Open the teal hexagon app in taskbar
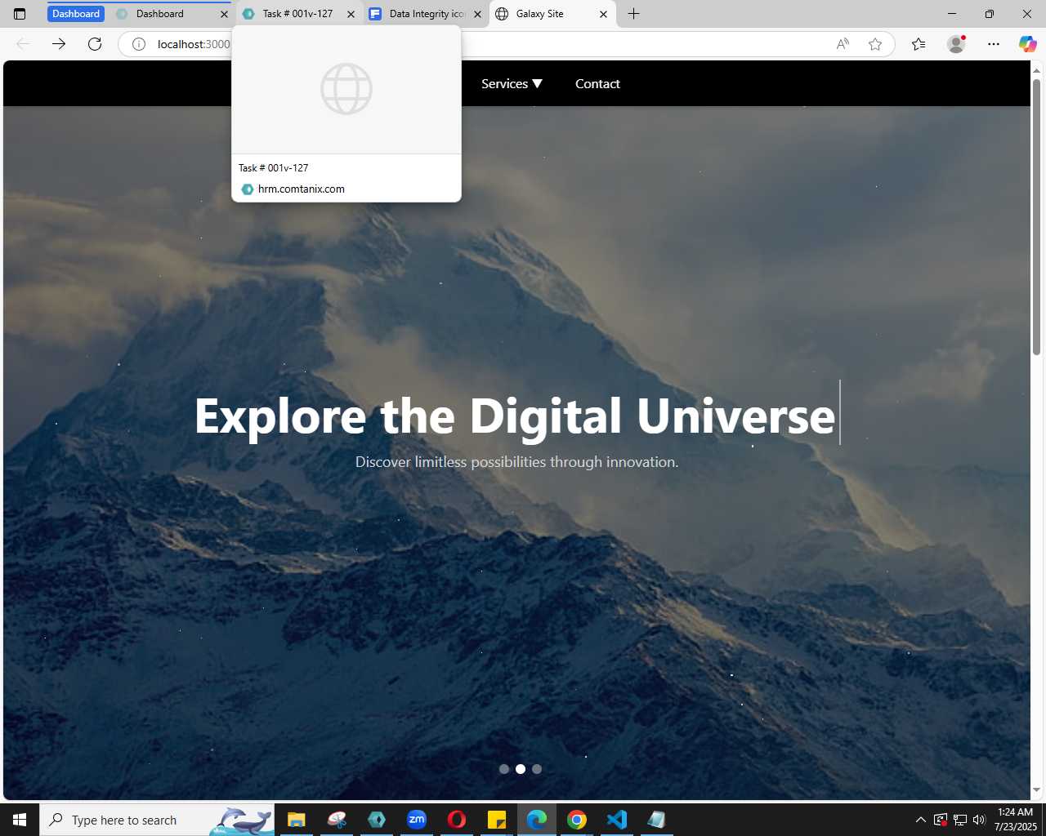 377,820
